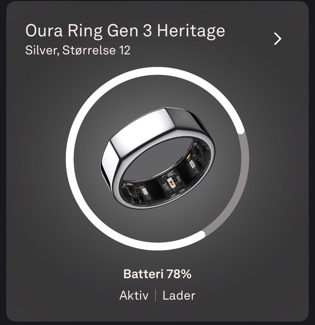Image resolution: width=315 pixels, height=325 pixels.
Task: Click the divider between Aktiv and Lader
Action: point(156,295)
